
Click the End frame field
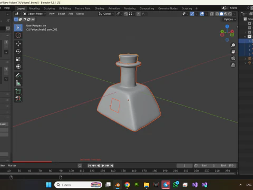pos(227,166)
